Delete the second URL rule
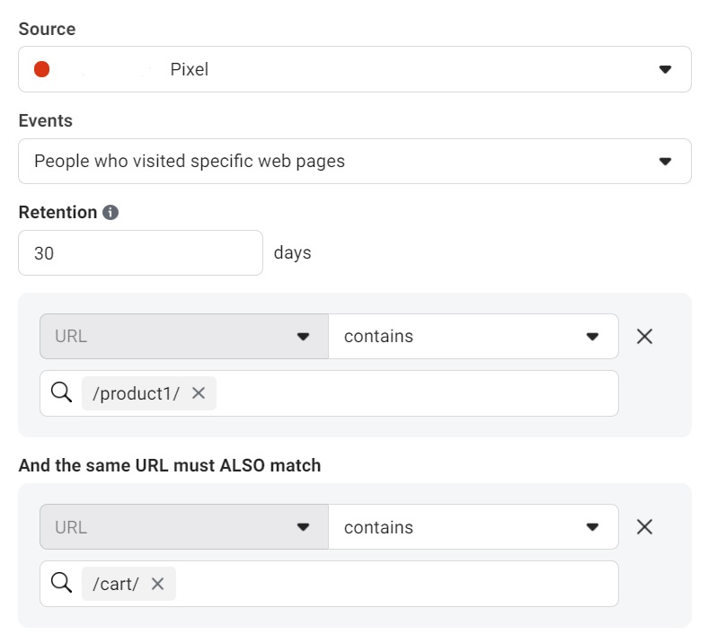 pyautogui.click(x=644, y=526)
